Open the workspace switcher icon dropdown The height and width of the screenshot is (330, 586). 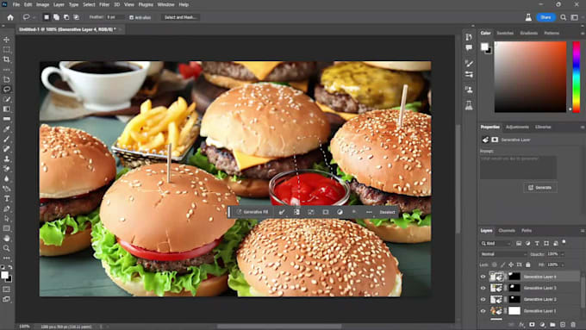[575, 17]
